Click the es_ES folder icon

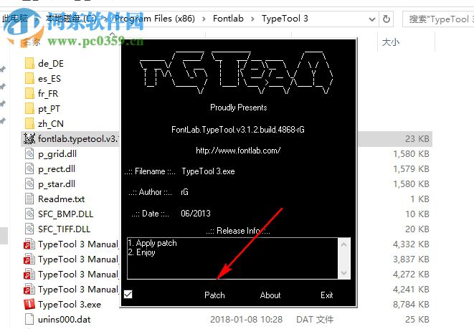[29, 79]
